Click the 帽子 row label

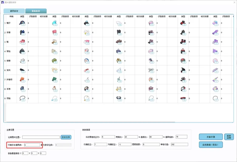(9, 23)
